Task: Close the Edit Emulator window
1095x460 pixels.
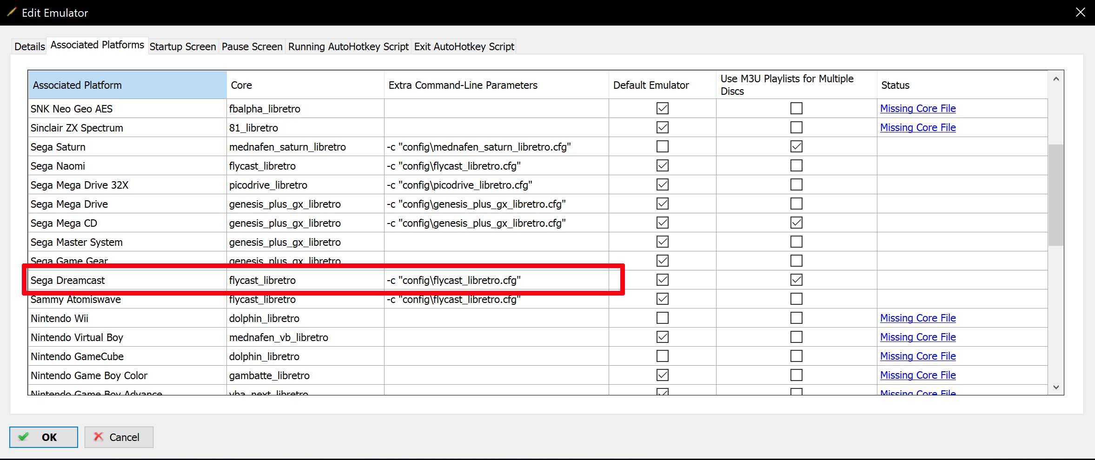Action: click(1081, 13)
